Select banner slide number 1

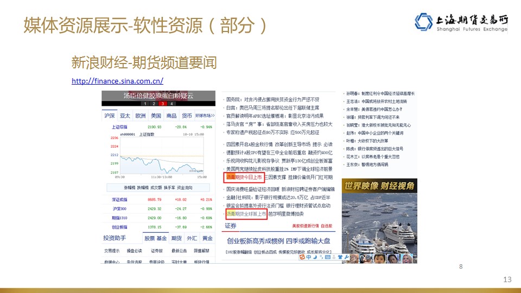click(145, 104)
